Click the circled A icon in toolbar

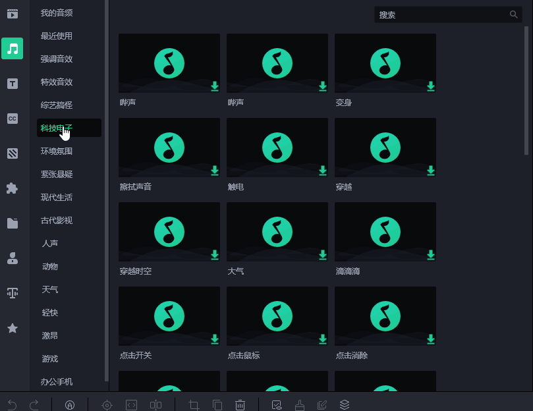[x=70, y=405]
